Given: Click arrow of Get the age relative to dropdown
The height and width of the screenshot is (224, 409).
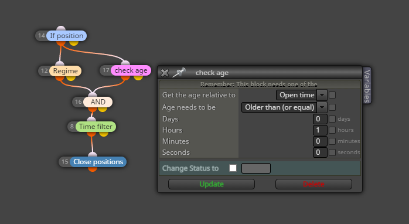Looking at the screenshot, I should pos(322,95).
